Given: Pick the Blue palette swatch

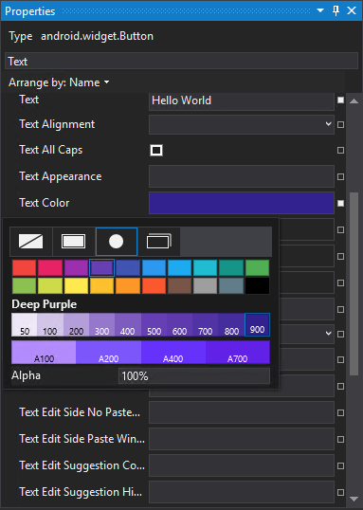Looking at the screenshot, I should (x=154, y=267).
